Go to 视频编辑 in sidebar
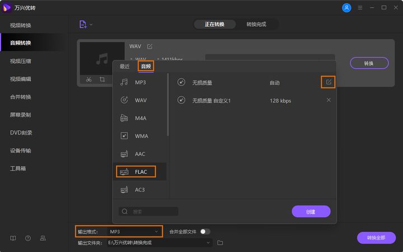 click(21, 79)
